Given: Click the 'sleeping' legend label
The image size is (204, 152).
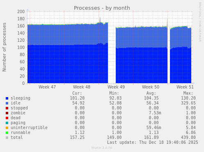Looking at the screenshot, I should point(21,98).
